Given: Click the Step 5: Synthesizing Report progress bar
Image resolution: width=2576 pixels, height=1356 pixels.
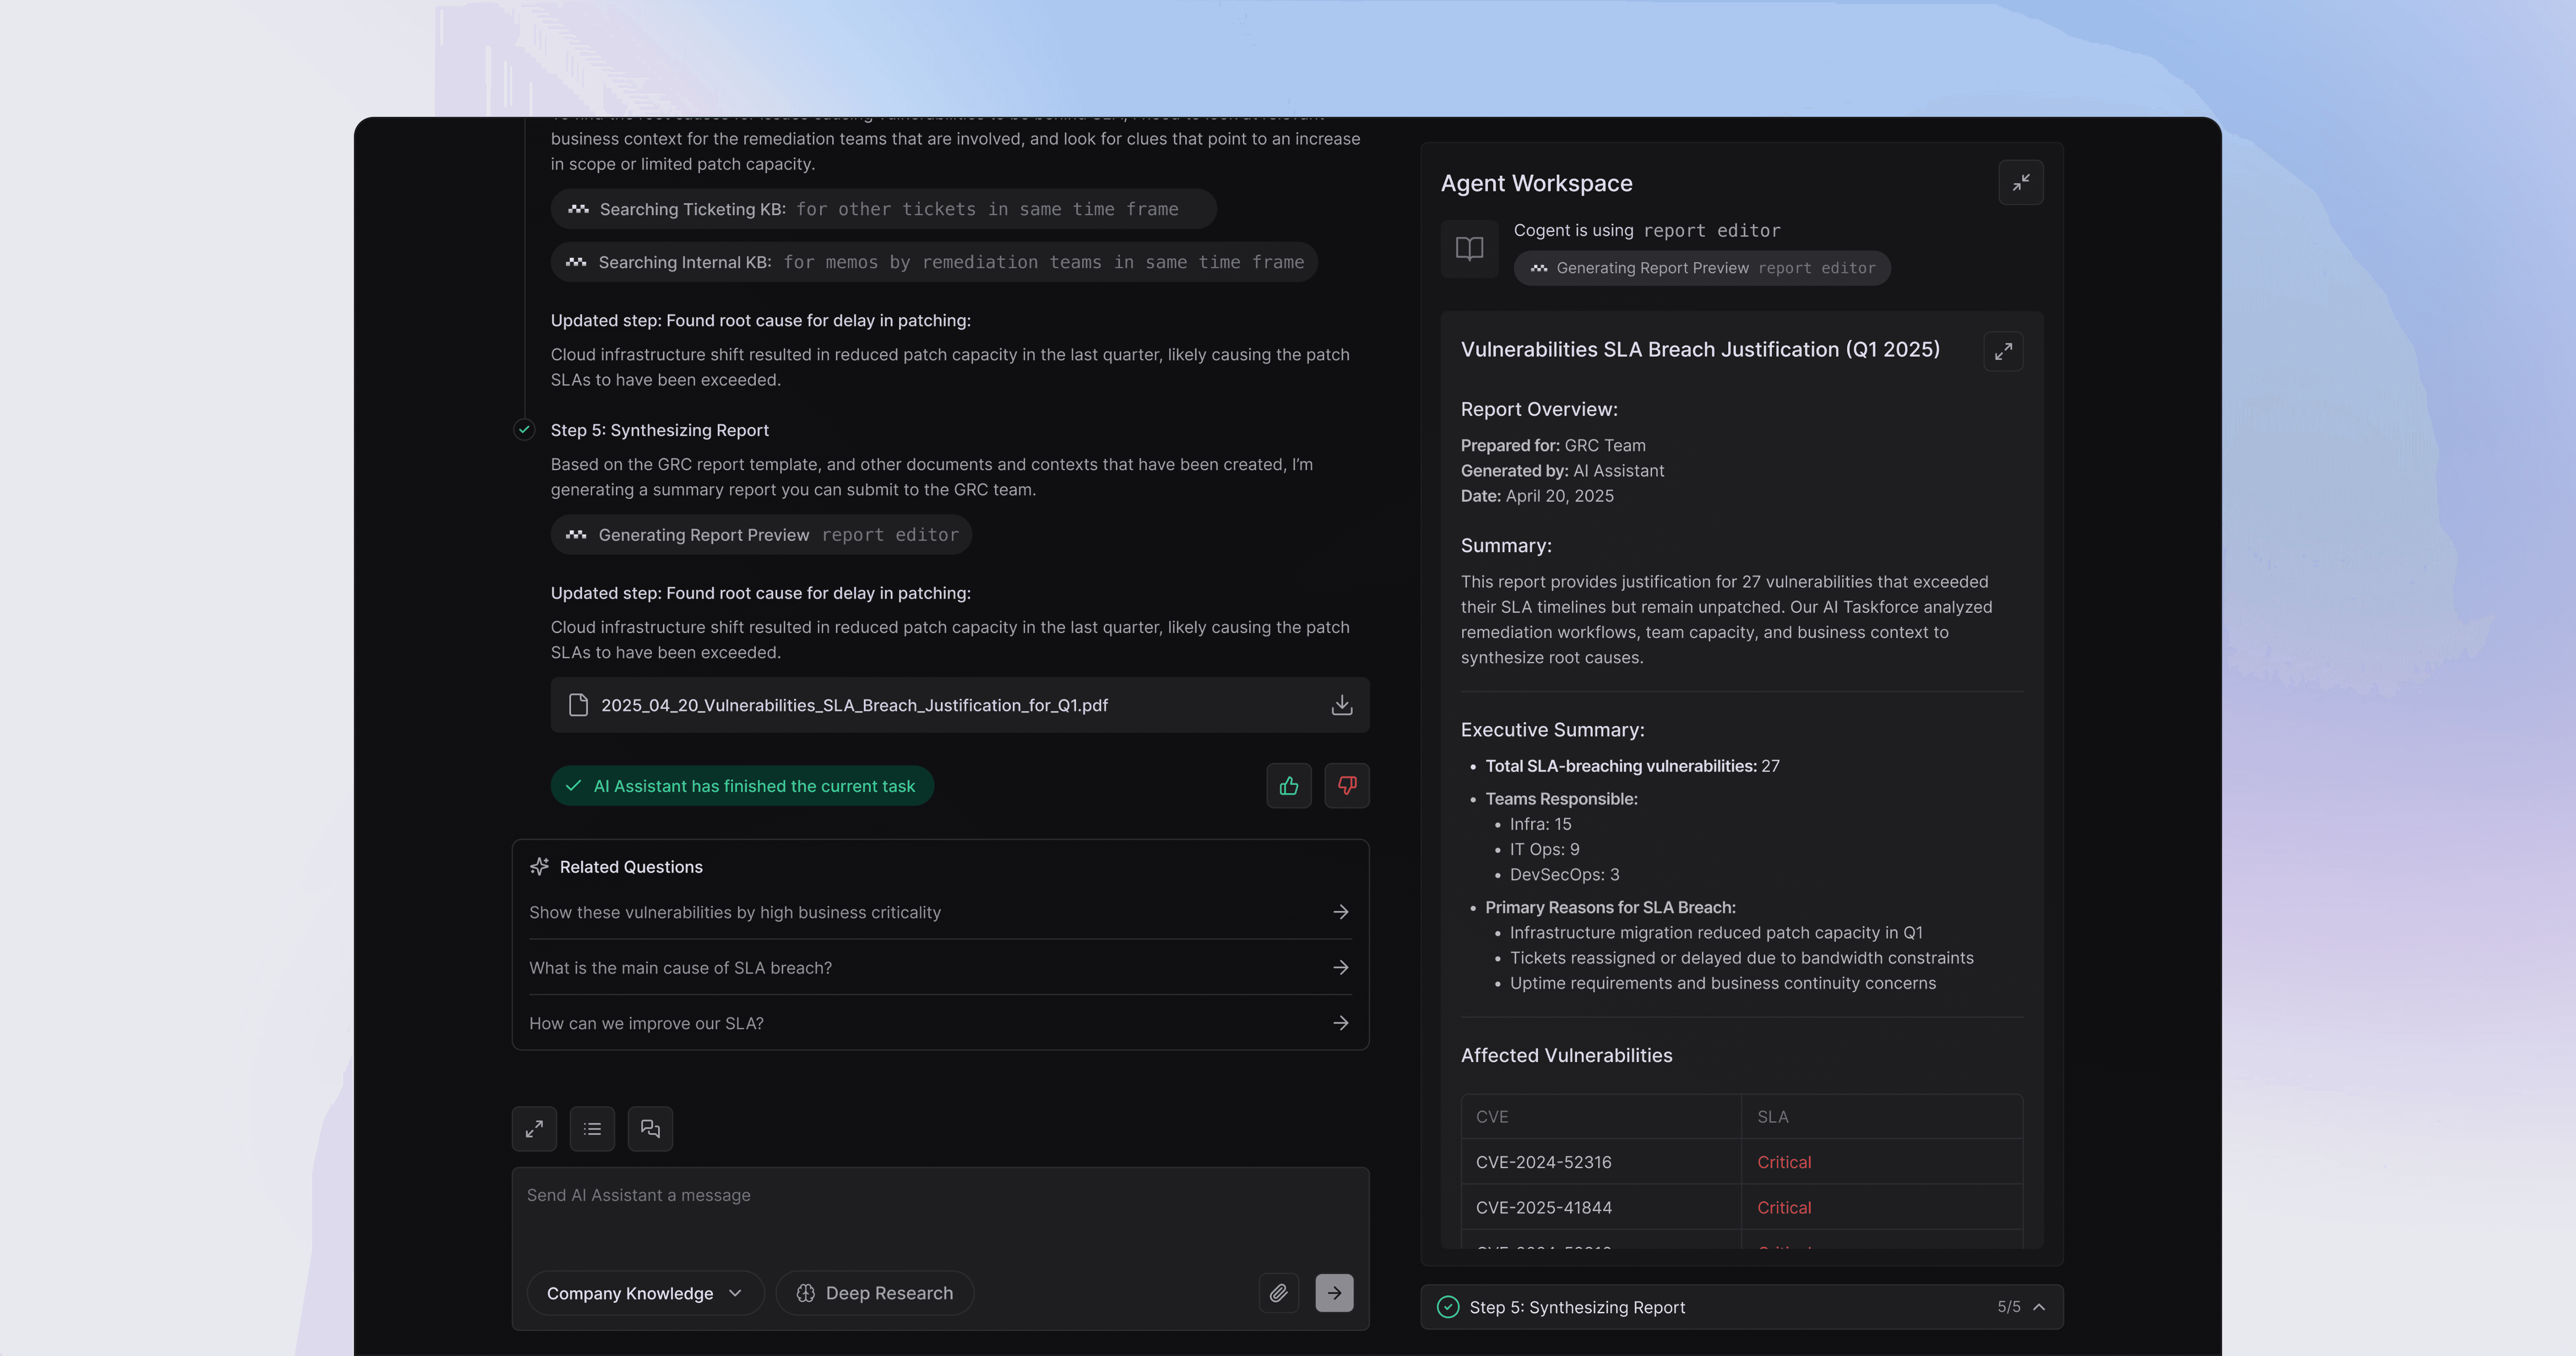Looking at the screenshot, I should (x=1742, y=1307).
